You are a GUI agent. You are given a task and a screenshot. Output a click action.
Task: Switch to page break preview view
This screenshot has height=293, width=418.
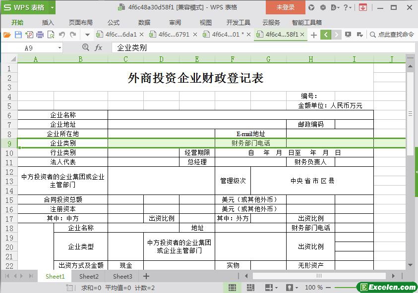point(250,288)
